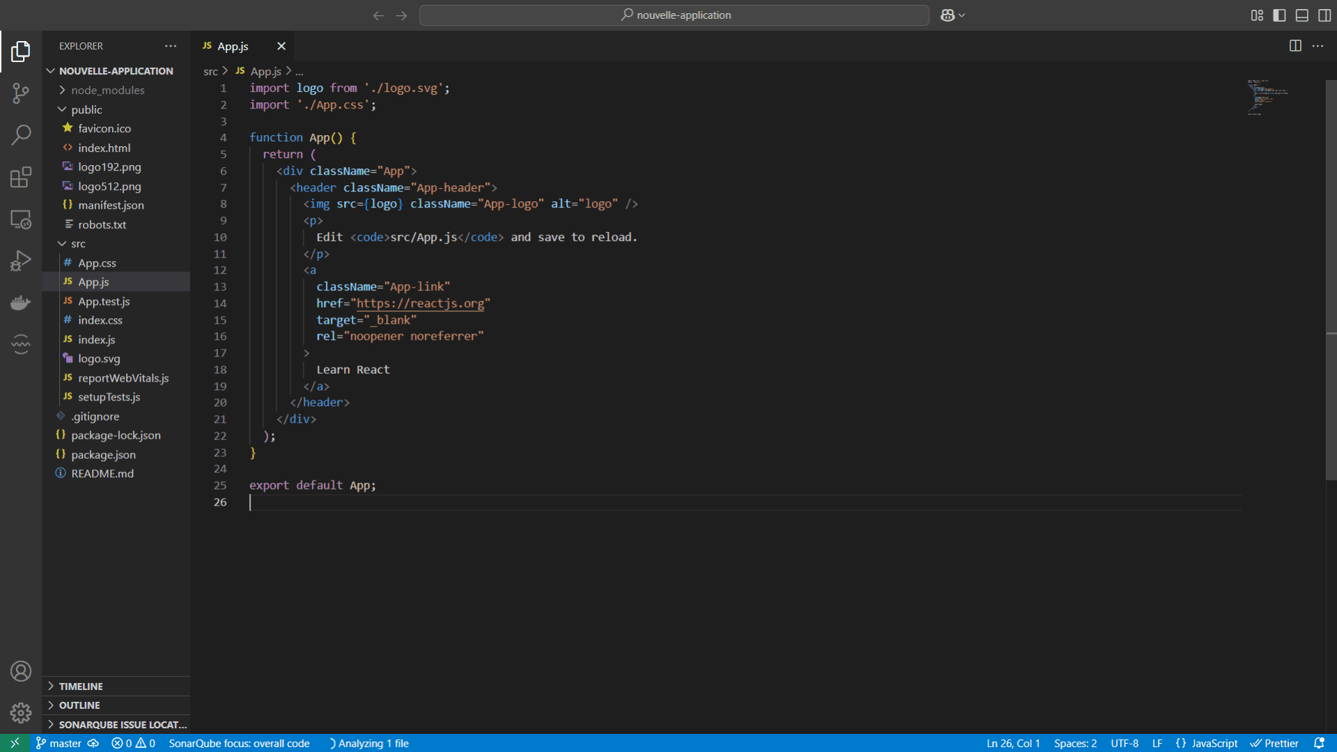Image resolution: width=1337 pixels, height=752 pixels.
Task: Open the Explorer view in activity bar
Action: 21,52
